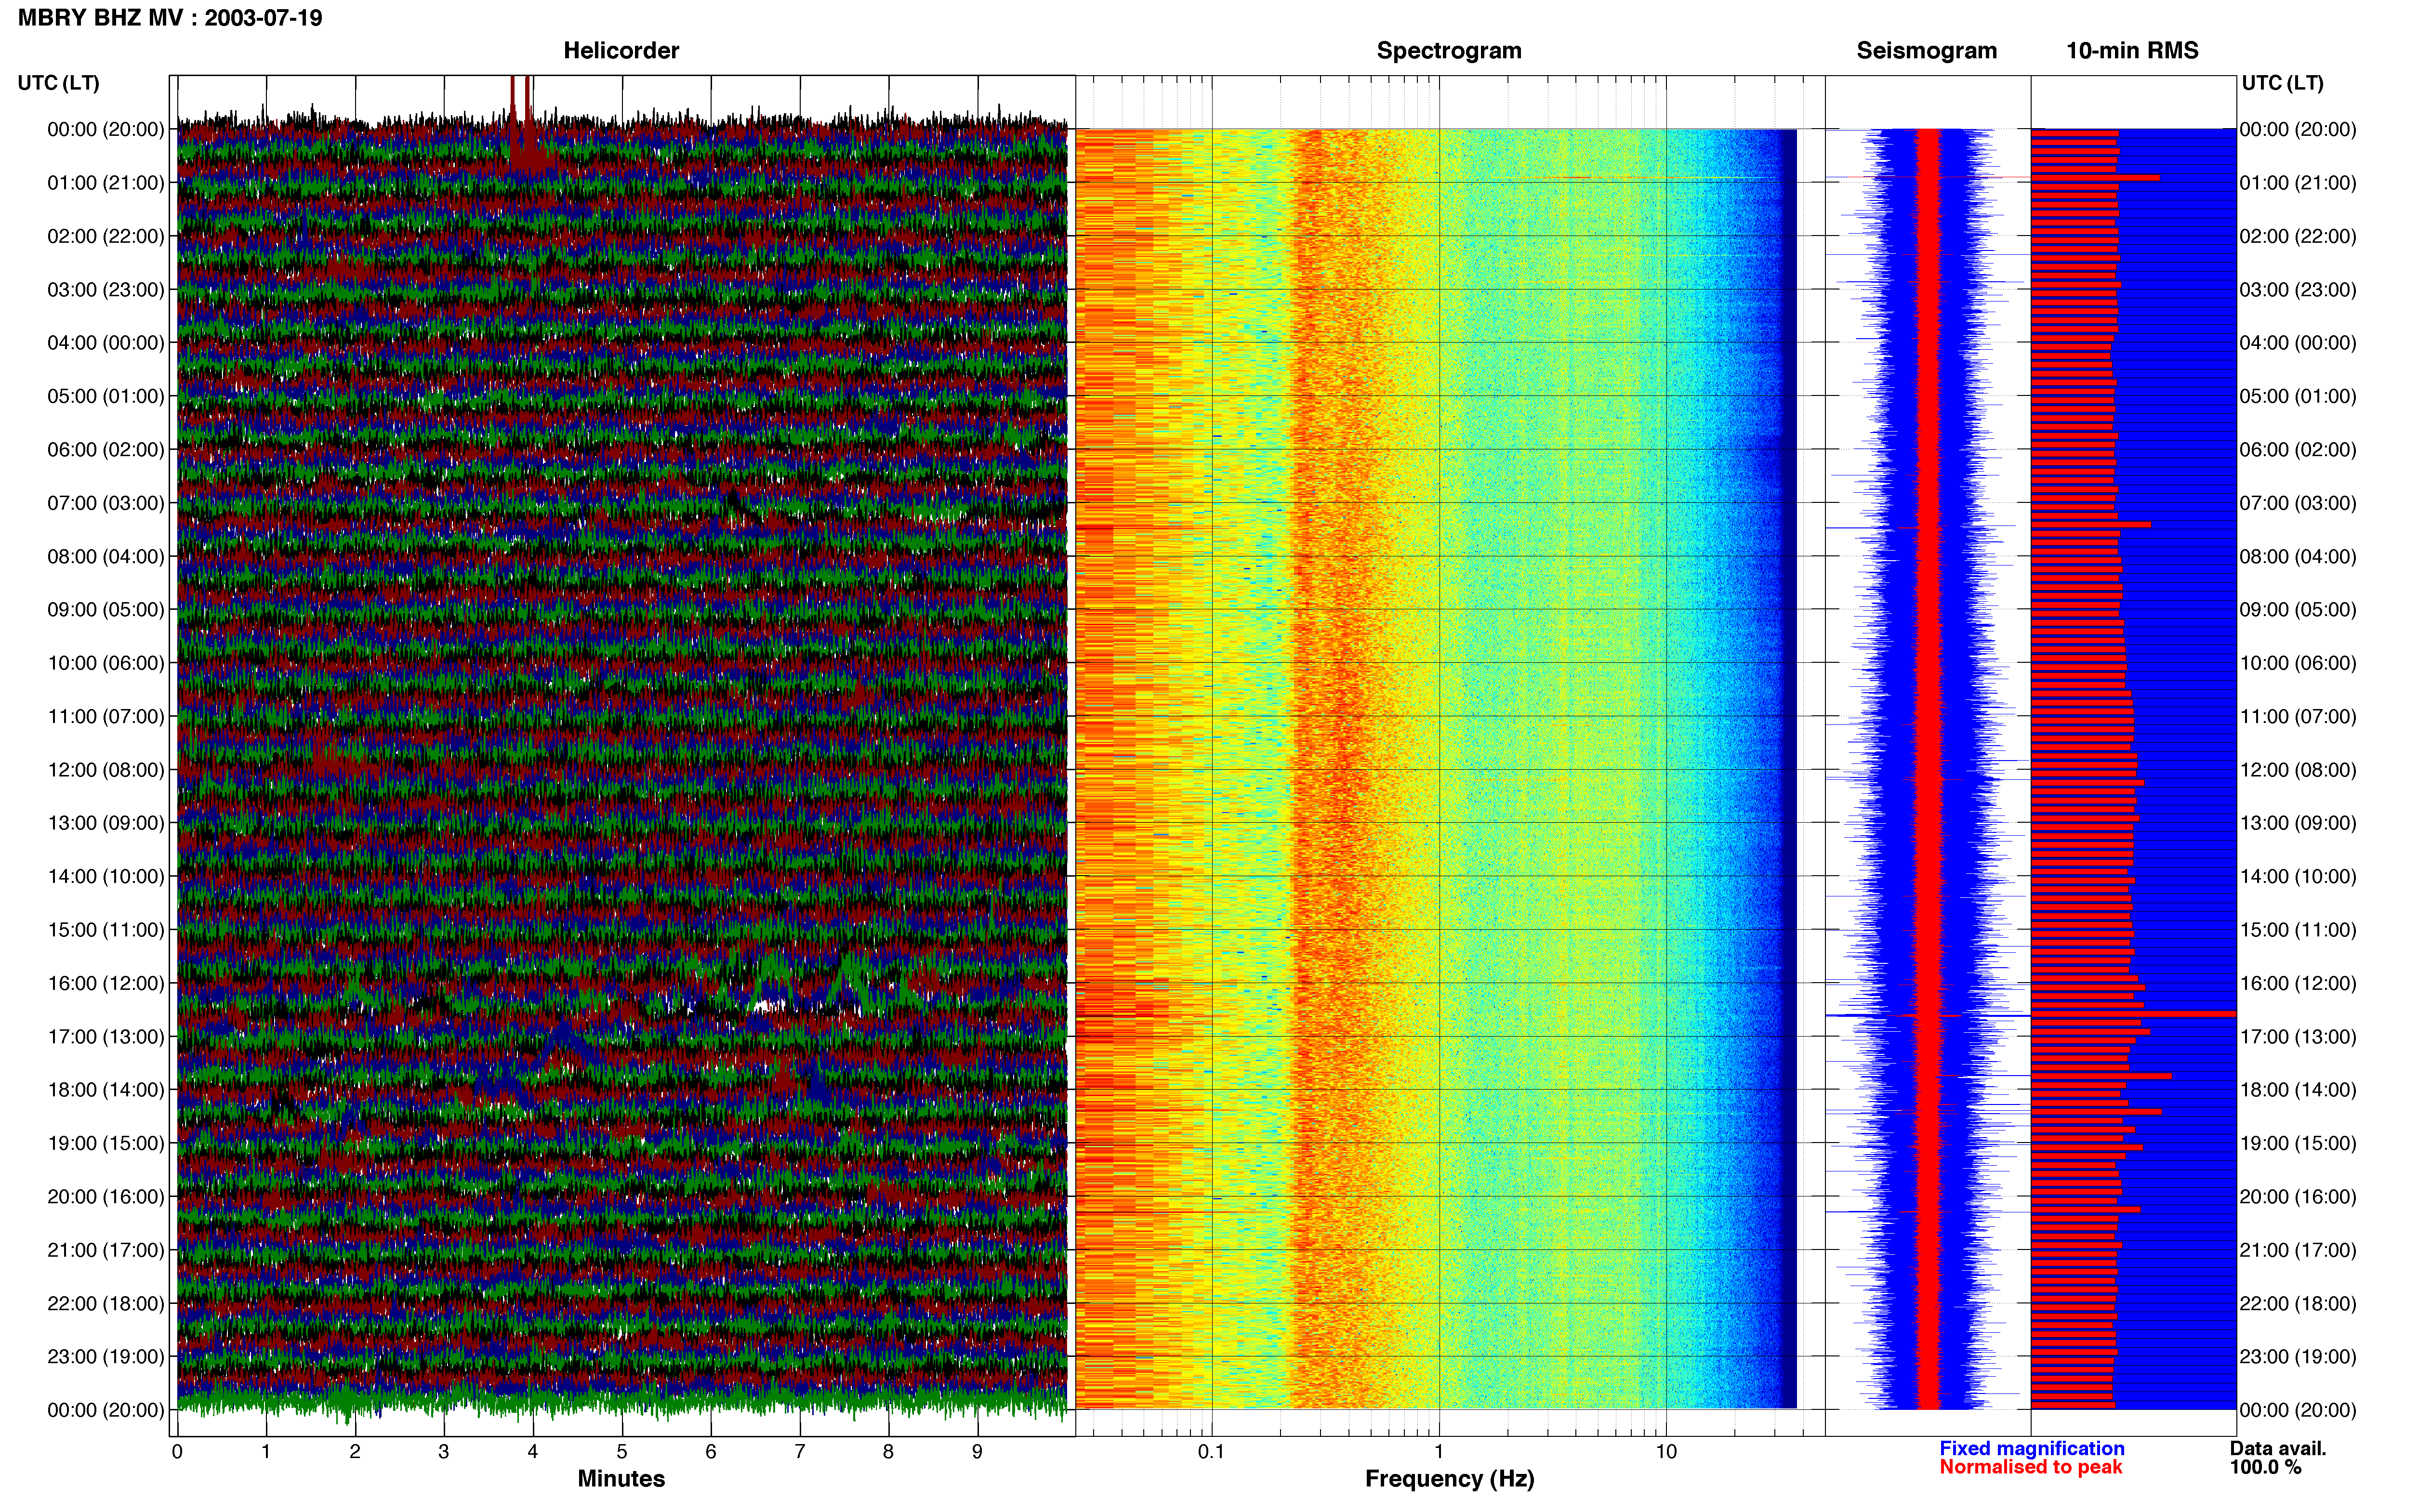Click the right '01:00 (21:00)' time label
Image resolution: width=2418 pixels, height=1512 pixels.
(2298, 183)
